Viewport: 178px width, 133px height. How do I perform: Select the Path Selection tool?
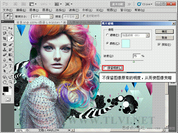pos(5,71)
